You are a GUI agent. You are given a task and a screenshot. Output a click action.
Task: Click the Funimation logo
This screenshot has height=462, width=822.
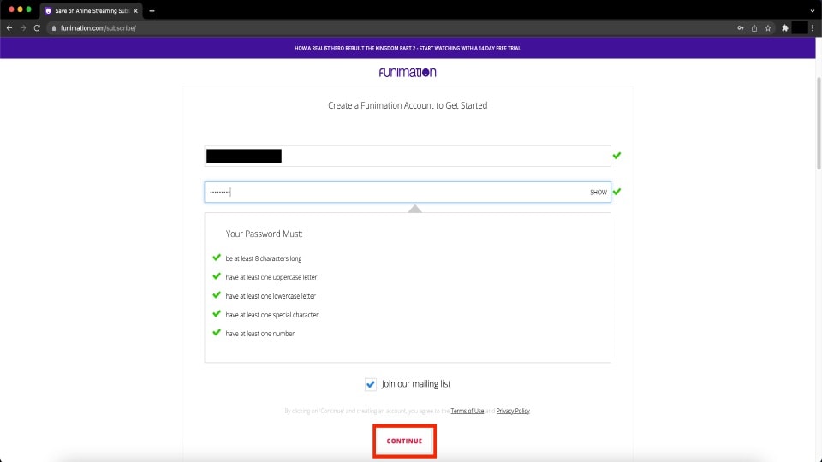[x=408, y=72]
